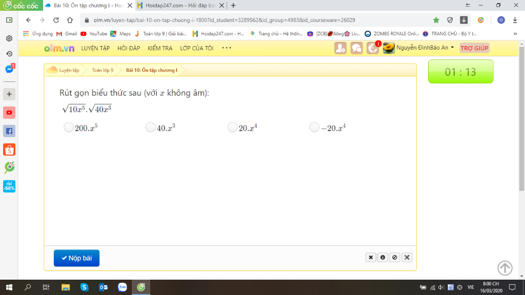Expand the three-dots more menu
525x295 pixels.
227,48
